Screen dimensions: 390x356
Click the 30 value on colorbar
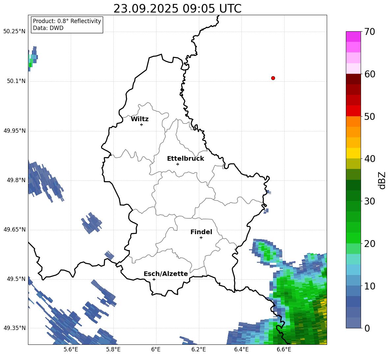click(370, 201)
